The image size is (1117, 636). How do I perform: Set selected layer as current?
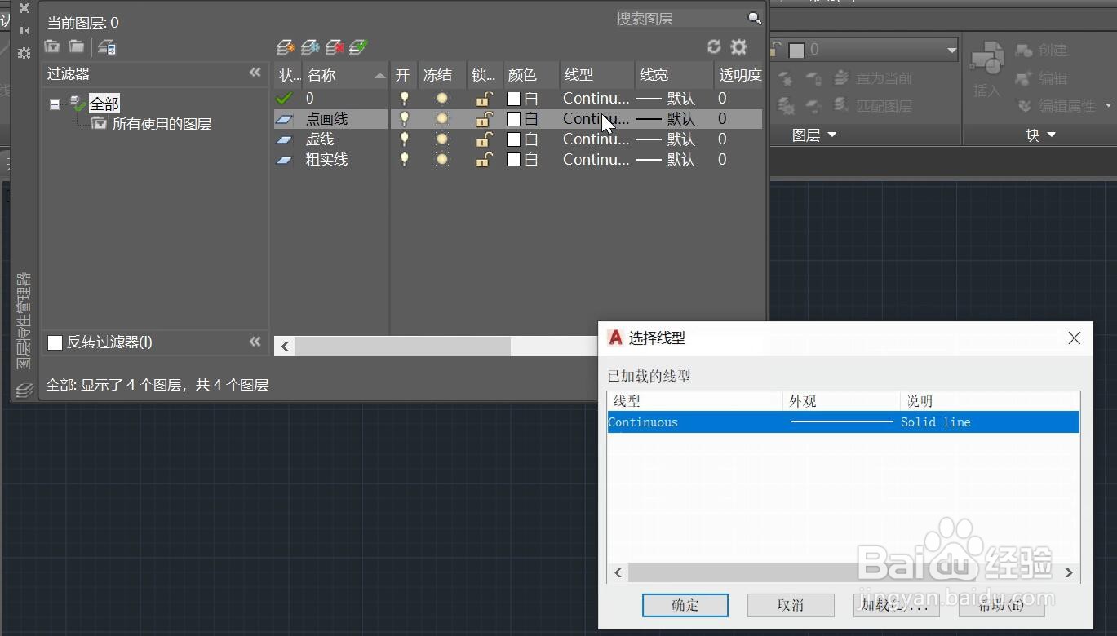click(358, 46)
